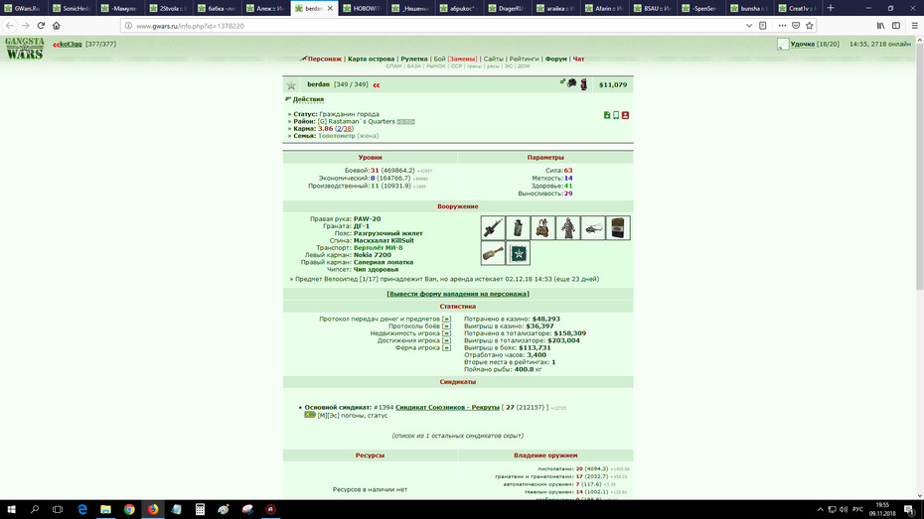Open the Рулетка menu item
Image resolution: width=924 pixels, height=519 pixels.
(x=413, y=59)
